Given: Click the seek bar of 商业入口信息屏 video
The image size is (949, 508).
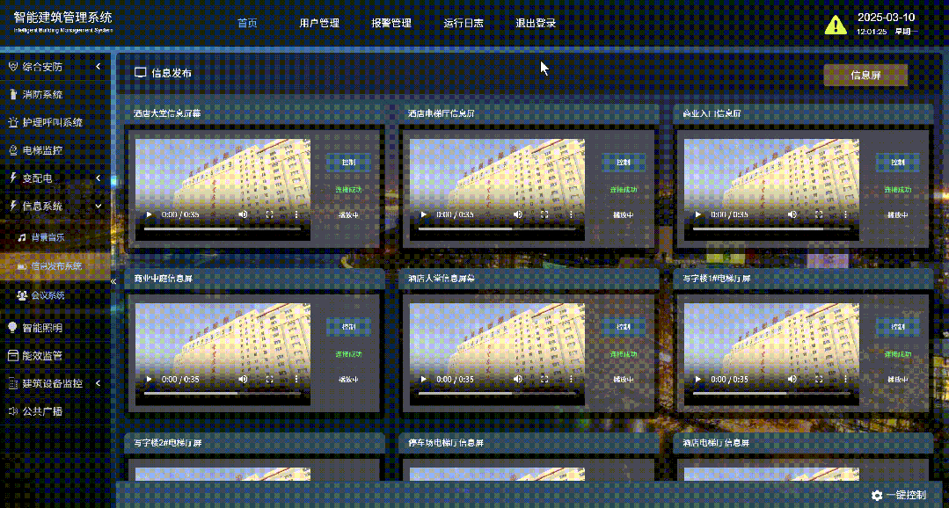Looking at the screenshot, I should [771, 229].
